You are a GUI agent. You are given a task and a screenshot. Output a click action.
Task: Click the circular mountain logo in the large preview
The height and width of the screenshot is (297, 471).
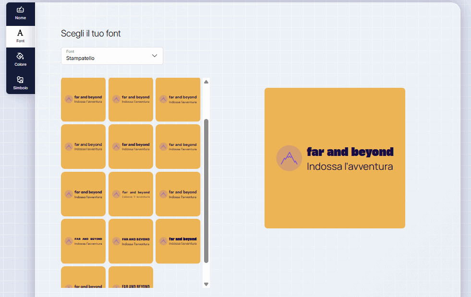coord(289,158)
